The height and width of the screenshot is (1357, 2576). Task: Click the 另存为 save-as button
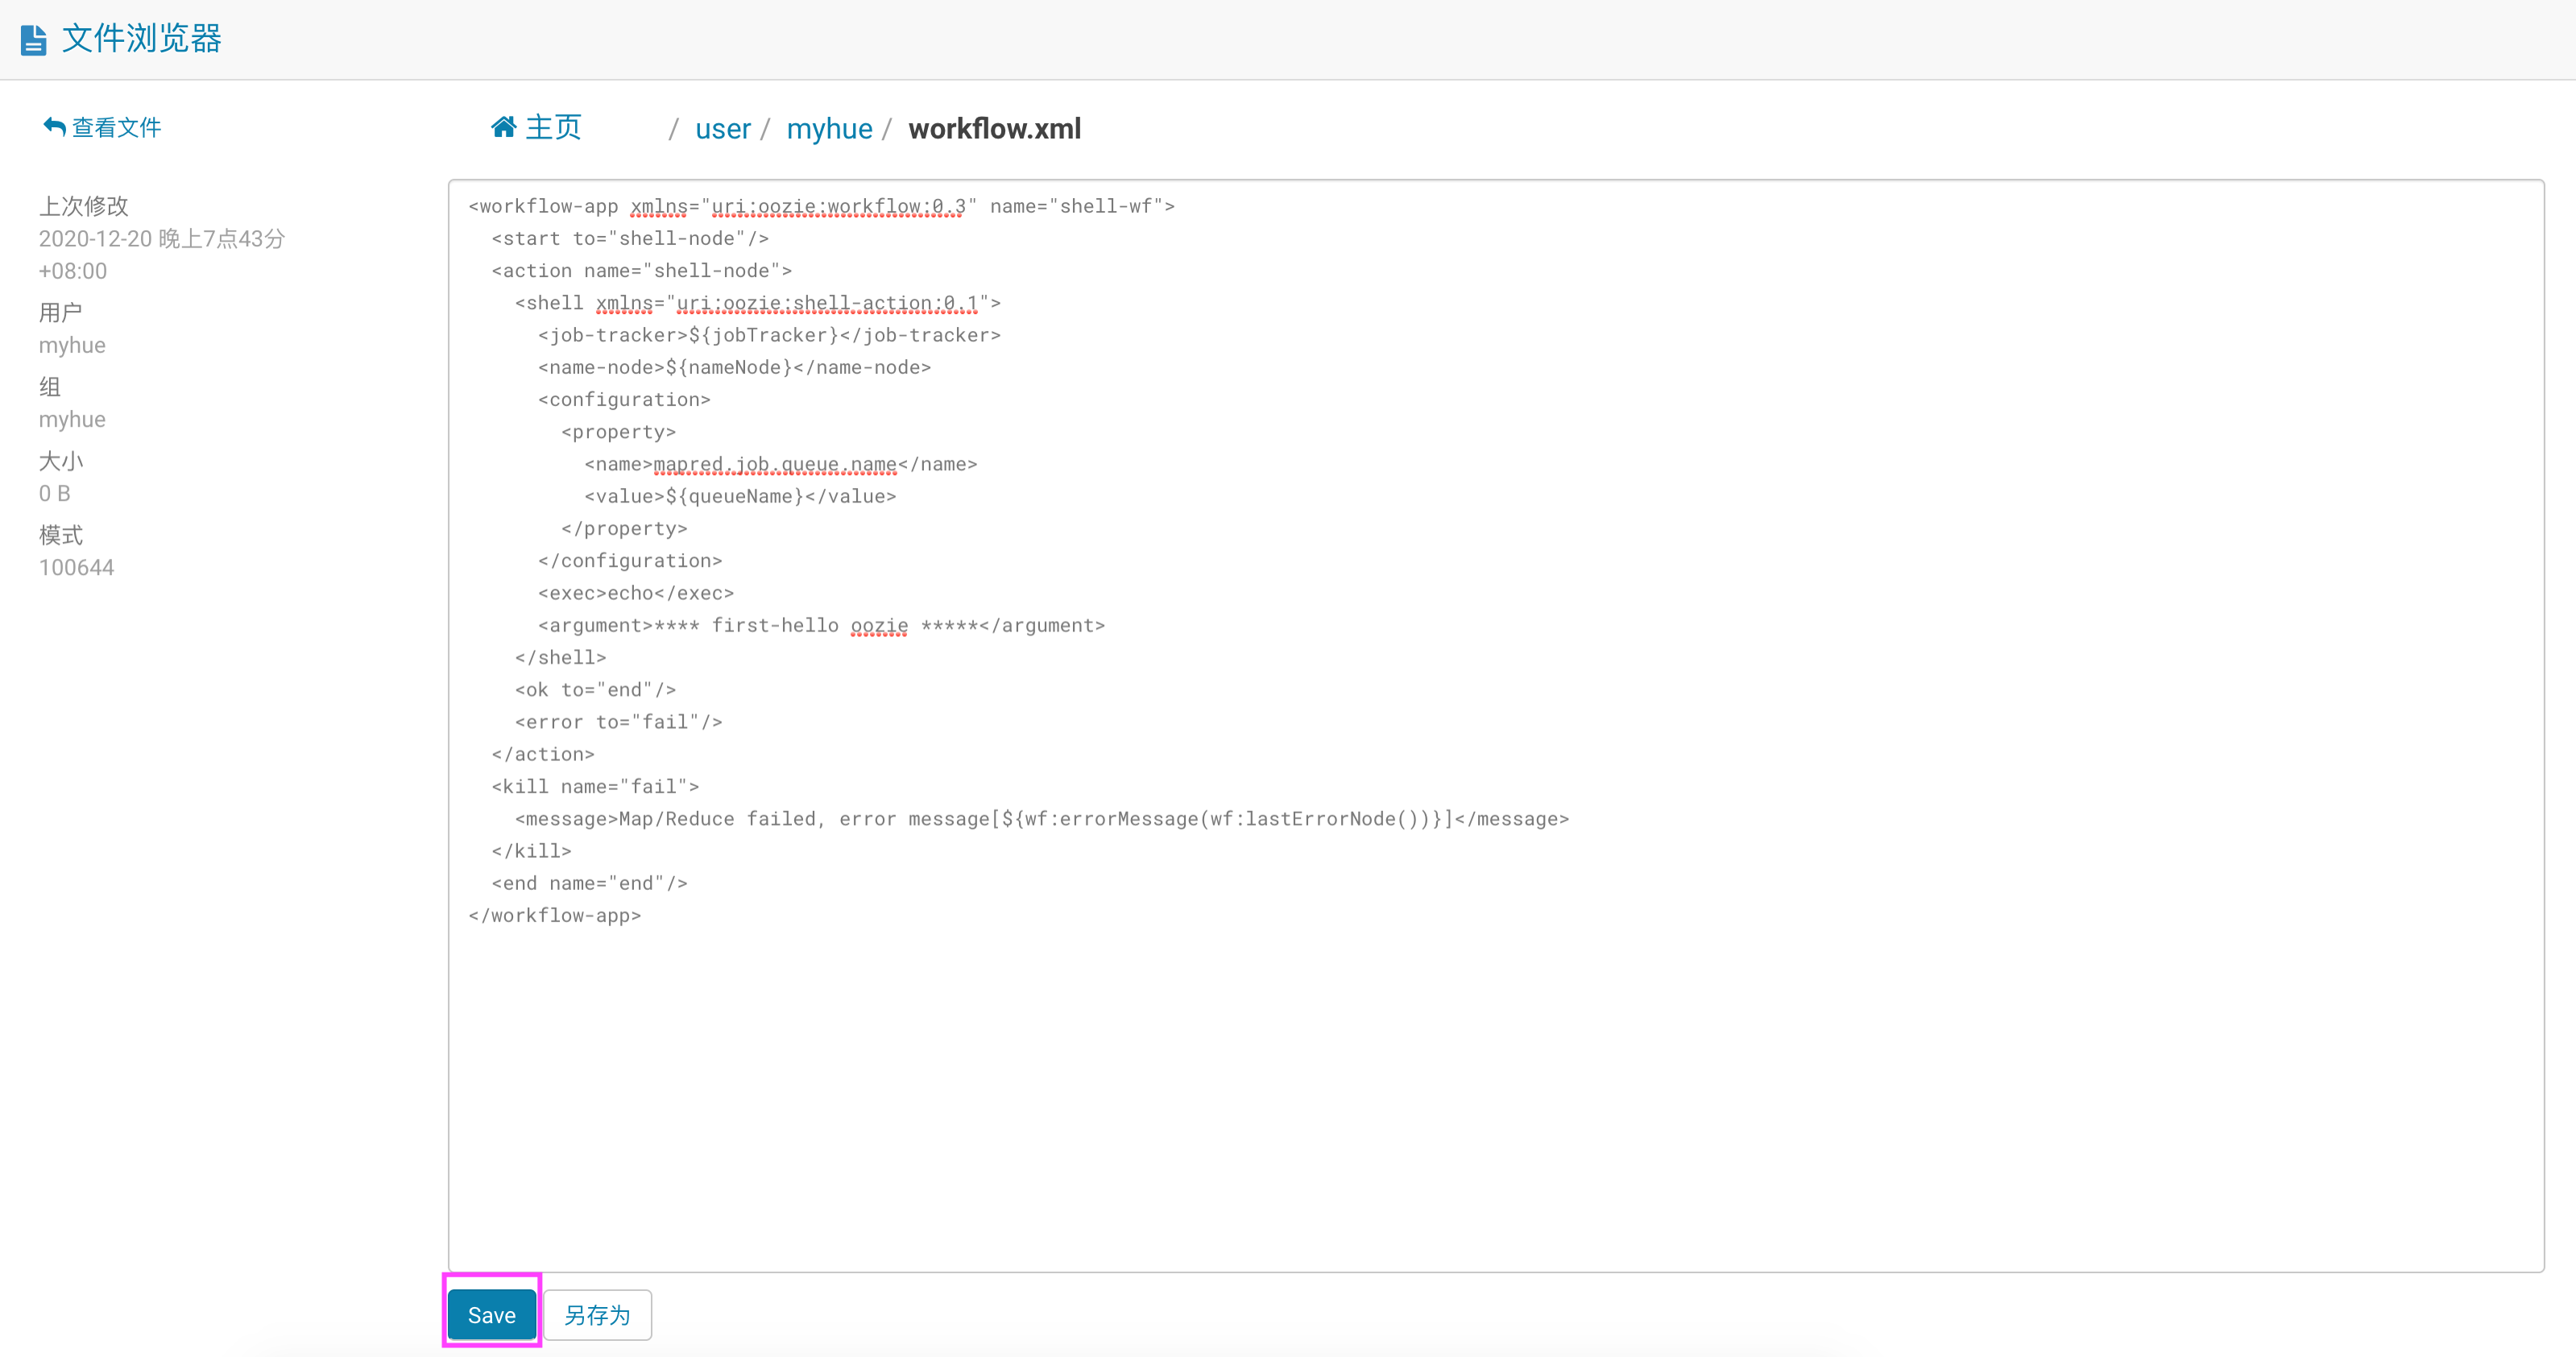tap(597, 1315)
